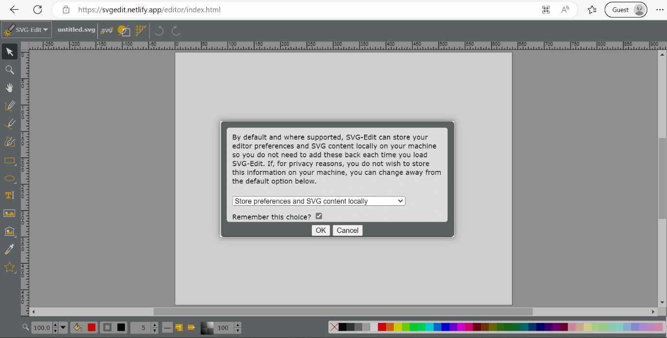Click the browser address bar URL
Viewport: 667px width, 338px height.
[x=149, y=10]
